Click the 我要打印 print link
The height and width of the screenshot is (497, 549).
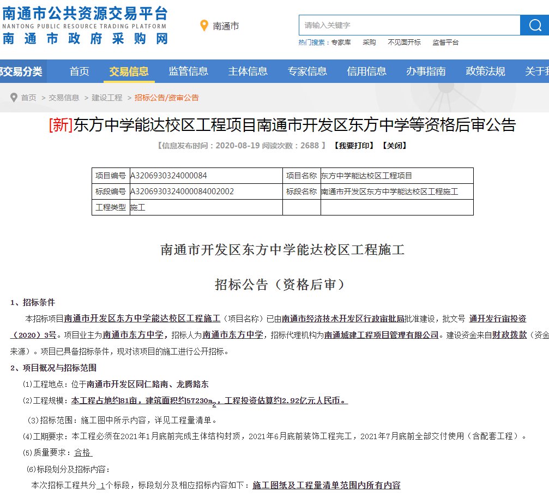(x=354, y=146)
